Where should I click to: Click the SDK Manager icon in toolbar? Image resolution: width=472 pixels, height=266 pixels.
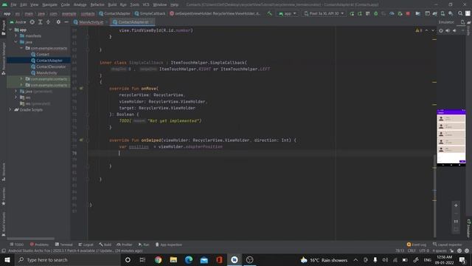[x=451, y=13]
